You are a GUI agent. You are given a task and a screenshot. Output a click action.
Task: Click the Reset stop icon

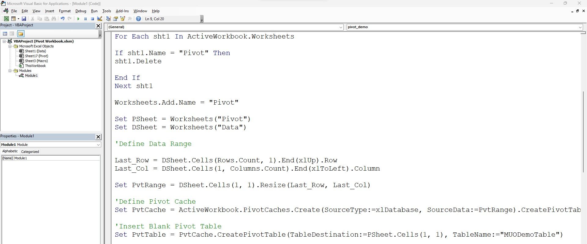point(92,19)
